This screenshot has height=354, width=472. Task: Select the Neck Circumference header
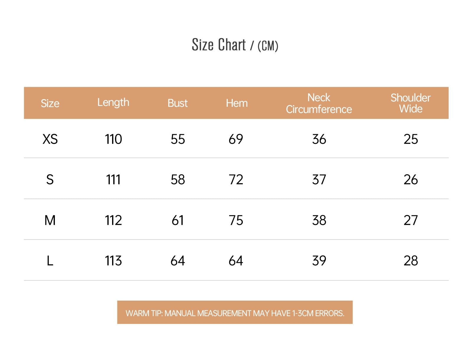tap(319, 103)
